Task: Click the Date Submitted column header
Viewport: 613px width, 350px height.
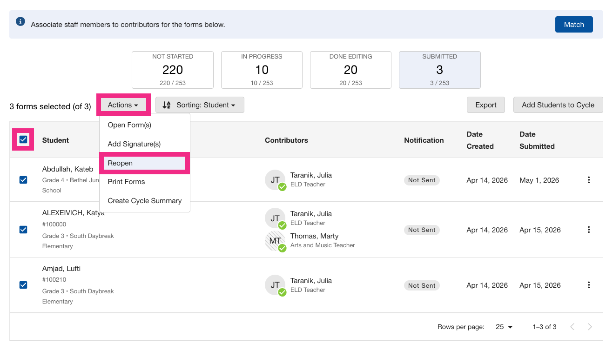Action: coord(537,140)
